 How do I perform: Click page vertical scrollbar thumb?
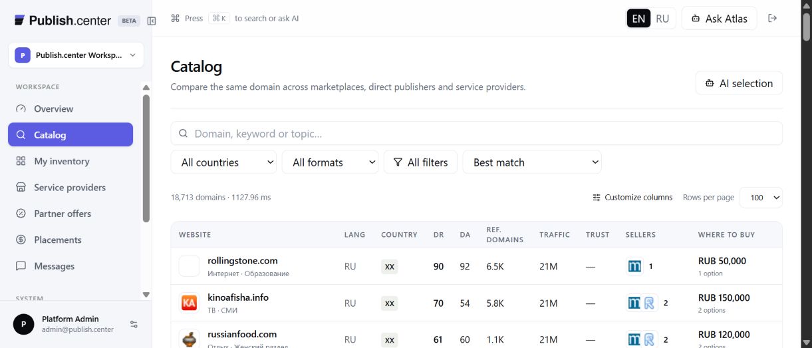(x=806, y=27)
